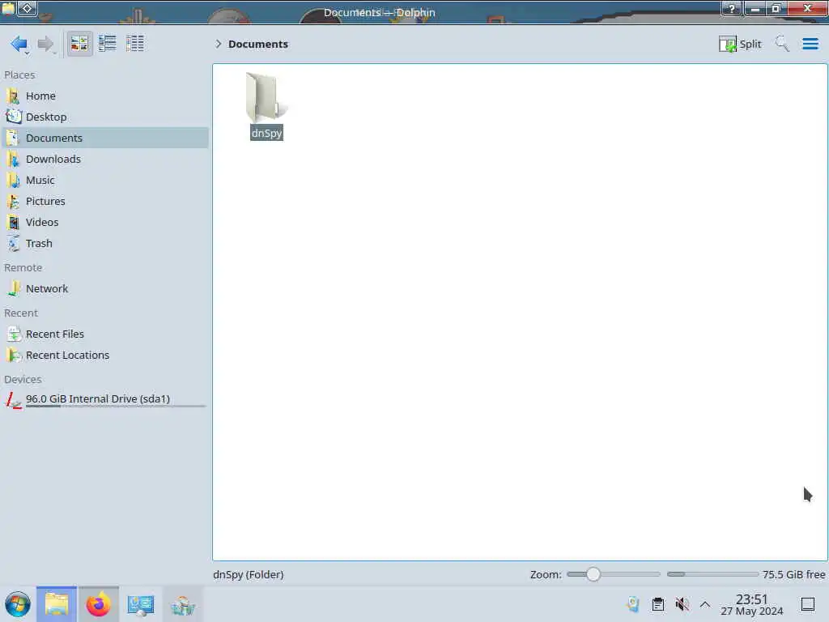Click the Trash bin icon
This screenshot has height=622, width=829.
click(13, 244)
